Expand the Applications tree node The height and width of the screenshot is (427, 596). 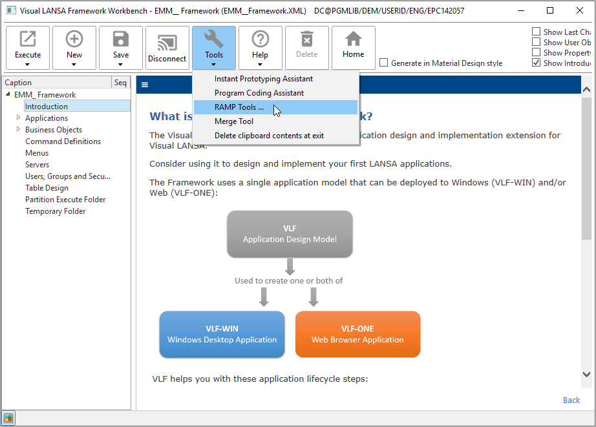[x=18, y=118]
